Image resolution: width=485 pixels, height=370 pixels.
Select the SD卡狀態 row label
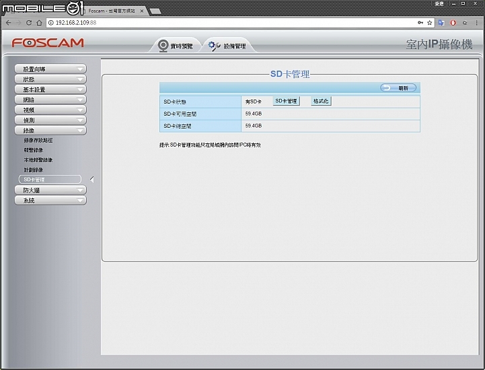[175, 102]
